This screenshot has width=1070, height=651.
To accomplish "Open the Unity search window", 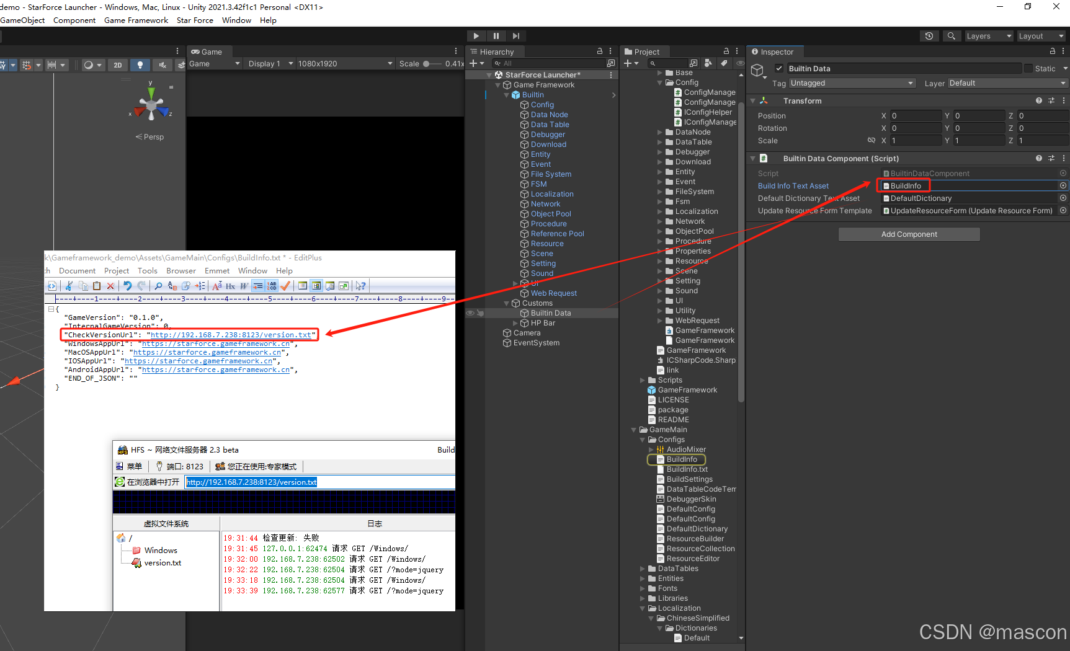I will point(952,35).
